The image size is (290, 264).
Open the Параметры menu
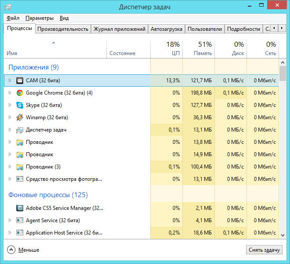point(40,18)
